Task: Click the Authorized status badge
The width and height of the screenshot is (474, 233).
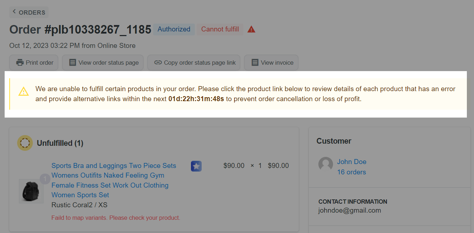Action: [174, 29]
